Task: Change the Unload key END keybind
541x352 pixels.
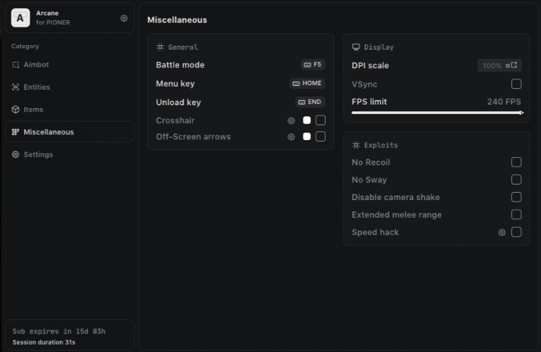Action: [310, 102]
